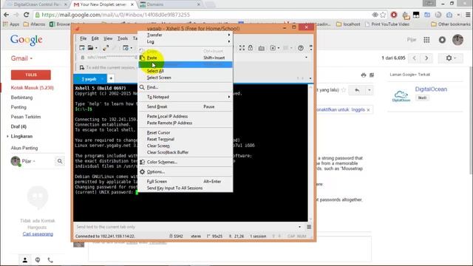473x266 pixels.
Task: Click Send Break menu entry
Action: (x=186, y=106)
